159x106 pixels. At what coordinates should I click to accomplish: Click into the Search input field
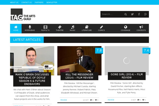coord(112,14)
